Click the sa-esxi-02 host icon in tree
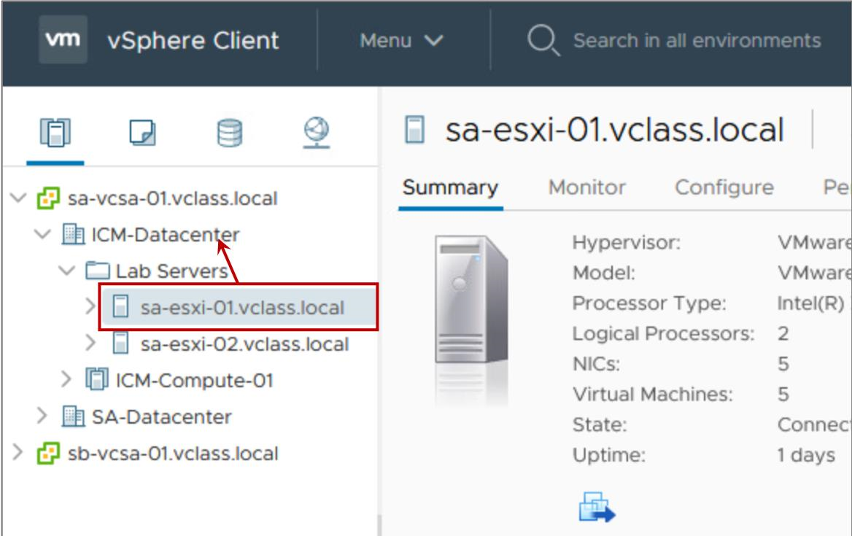 coord(120,343)
